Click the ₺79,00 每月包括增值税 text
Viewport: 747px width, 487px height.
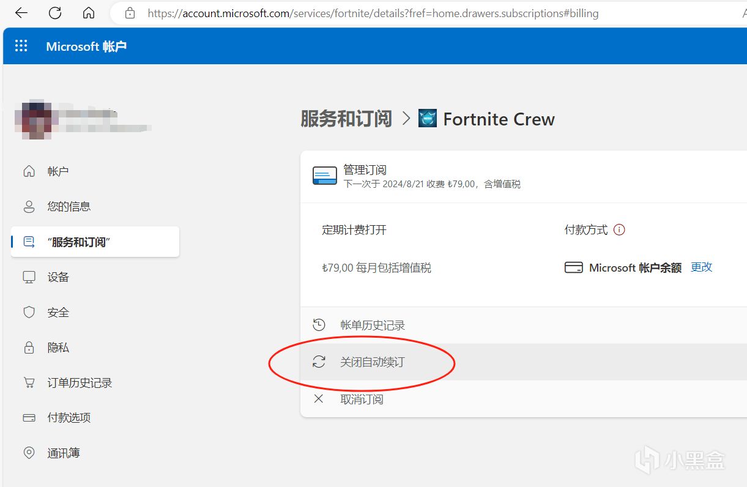376,268
